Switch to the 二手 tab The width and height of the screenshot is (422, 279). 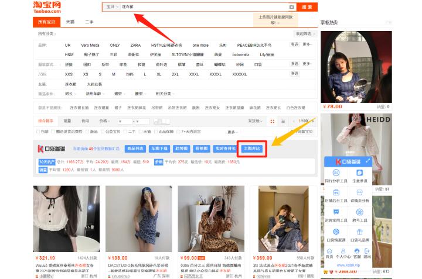[89, 22]
